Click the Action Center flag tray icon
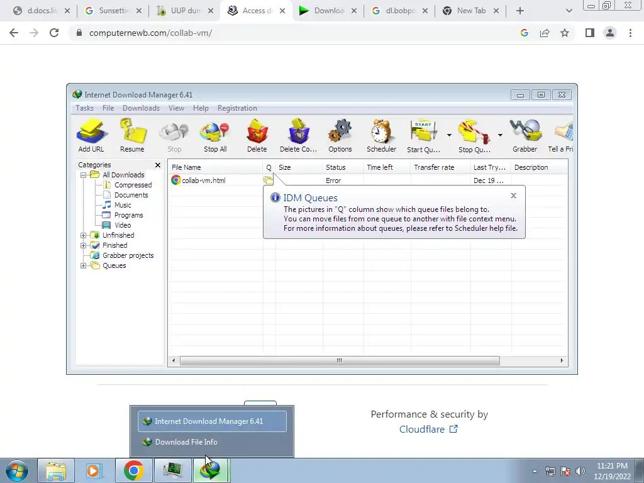The width and height of the screenshot is (644, 483). point(565,471)
